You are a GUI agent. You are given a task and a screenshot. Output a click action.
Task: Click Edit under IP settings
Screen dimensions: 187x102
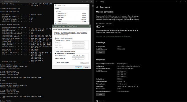100,52
